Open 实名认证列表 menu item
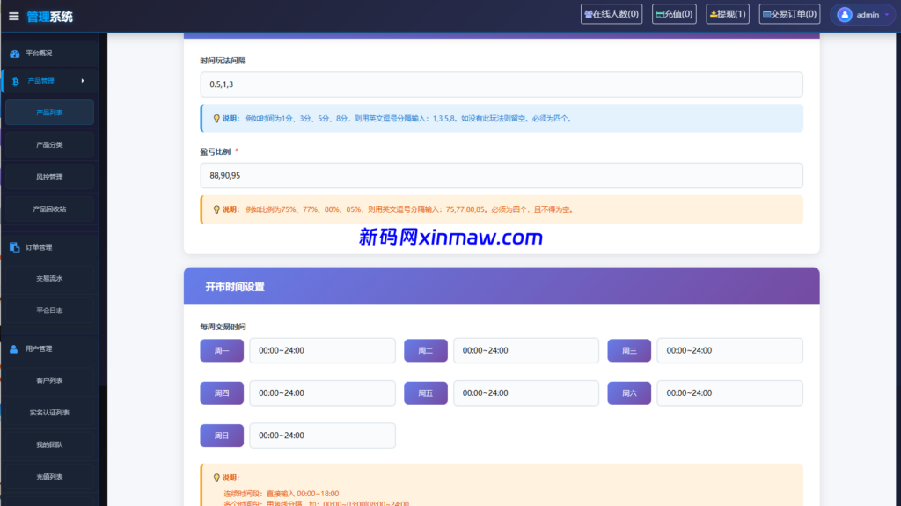Viewport: 901px width, 506px height. click(x=49, y=412)
